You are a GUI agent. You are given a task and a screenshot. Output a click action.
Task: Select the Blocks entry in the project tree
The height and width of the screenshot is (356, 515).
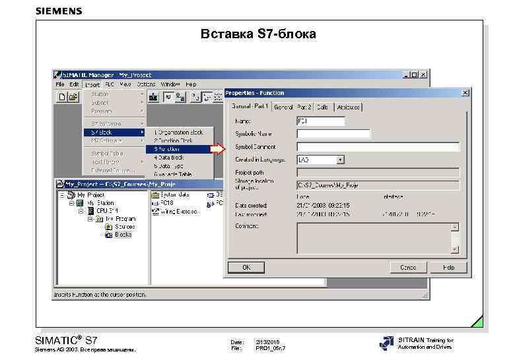123,235
